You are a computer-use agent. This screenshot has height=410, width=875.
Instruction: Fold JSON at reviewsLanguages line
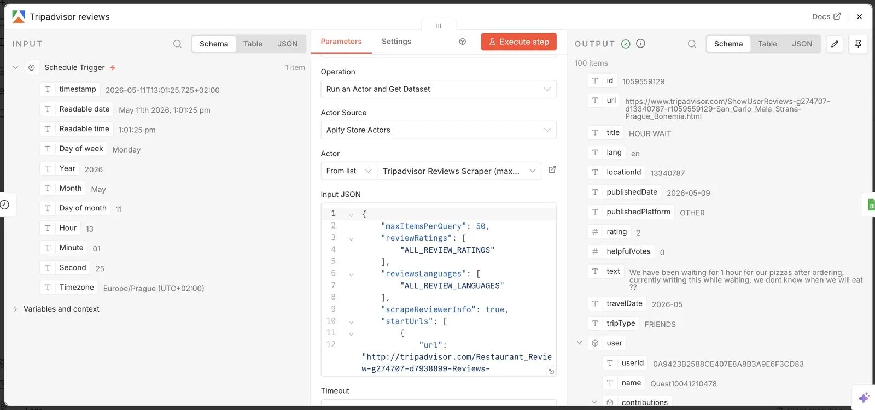click(x=351, y=274)
